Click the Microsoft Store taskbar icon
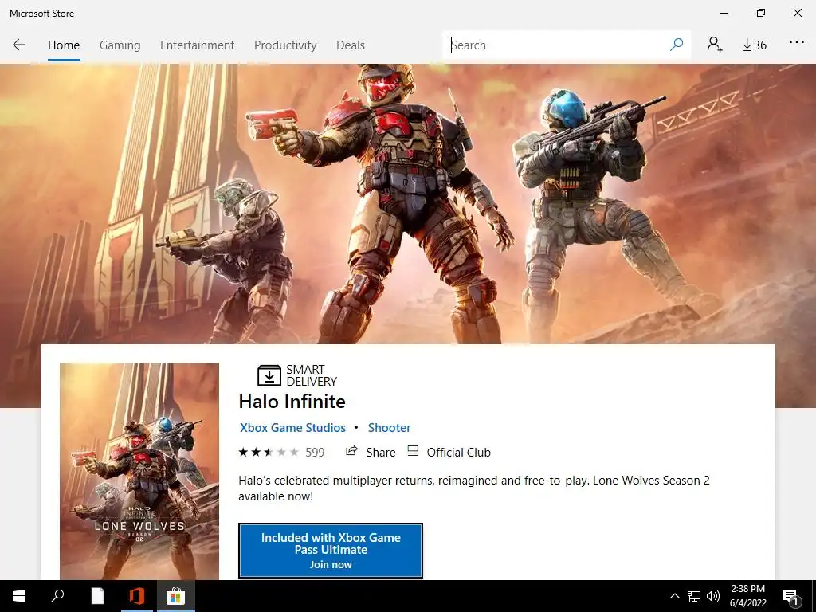 click(x=175, y=596)
